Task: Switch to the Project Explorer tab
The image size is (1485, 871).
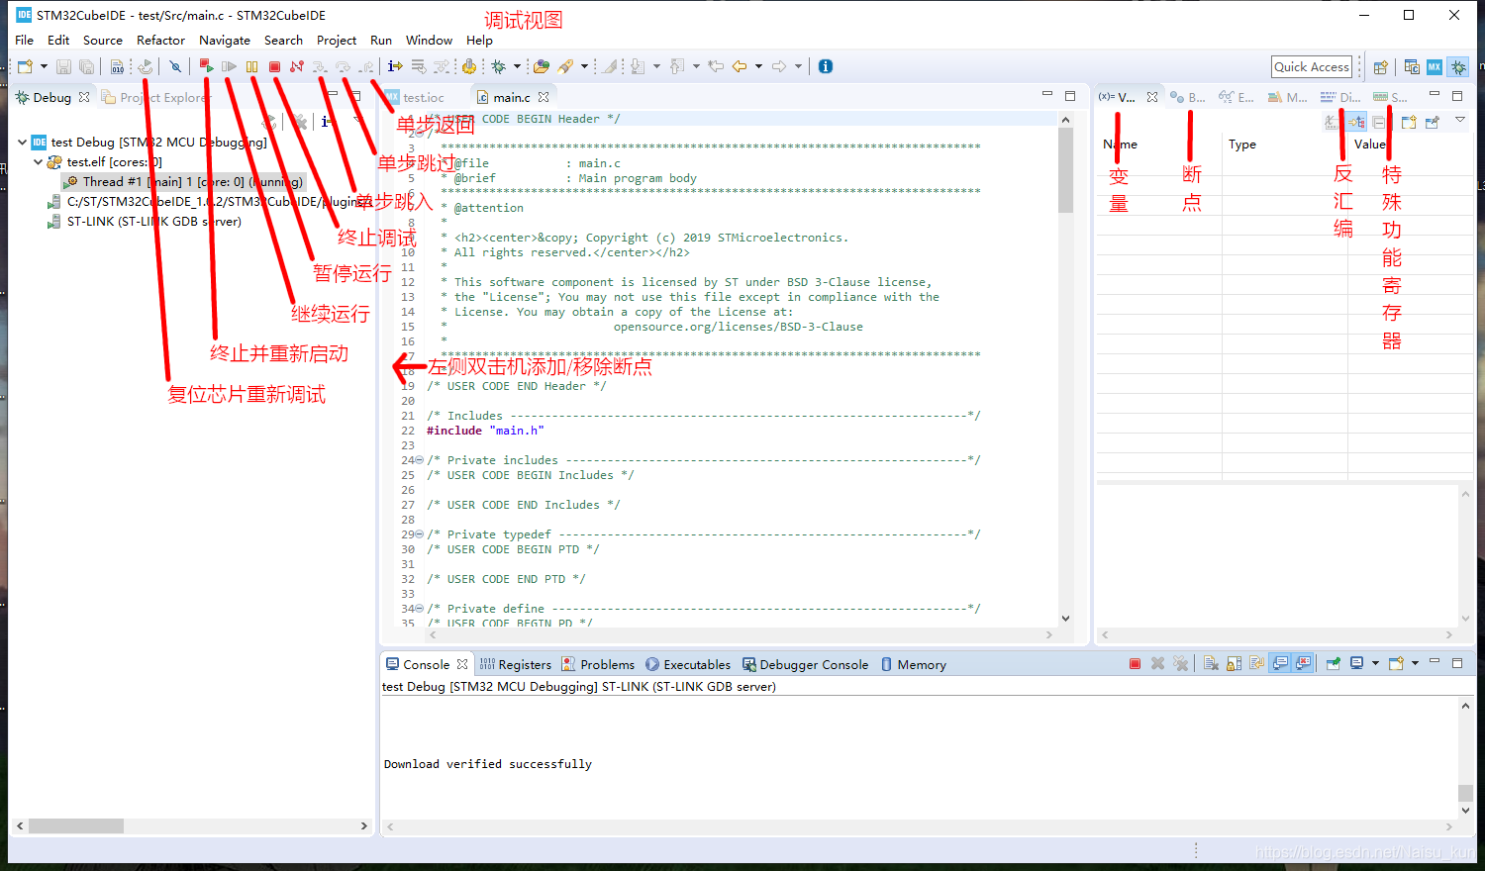Action: coord(155,97)
